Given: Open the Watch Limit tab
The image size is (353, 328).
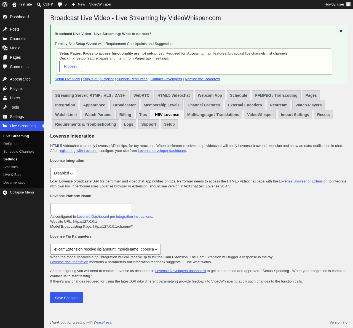Looking at the screenshot, I should [x=66, y=115].
